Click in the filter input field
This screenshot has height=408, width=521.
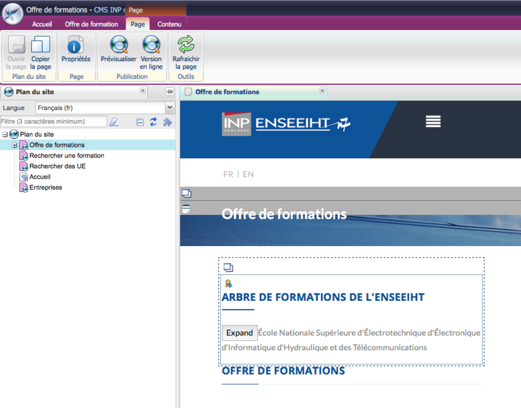(x=52, y=122)
